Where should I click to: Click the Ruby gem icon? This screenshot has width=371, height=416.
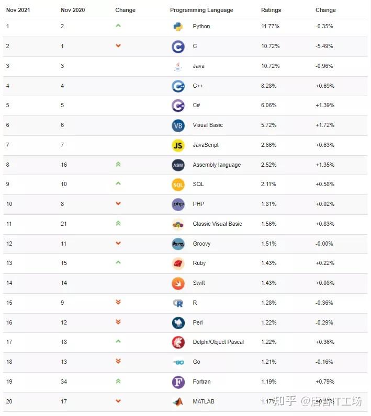178,263
